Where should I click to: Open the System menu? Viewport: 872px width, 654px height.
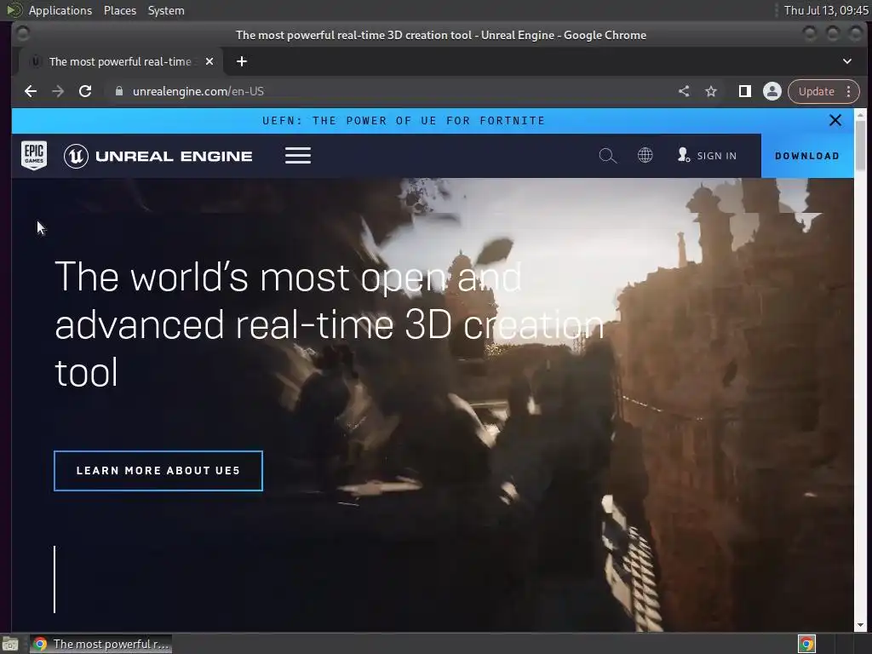tap(166, 10)
